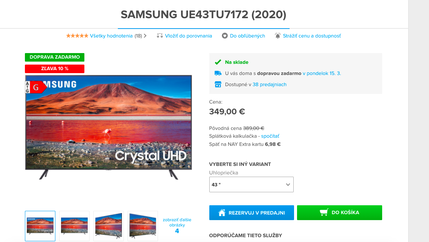Click the star rating icons

pyautogui.click(x=77, y=36)
